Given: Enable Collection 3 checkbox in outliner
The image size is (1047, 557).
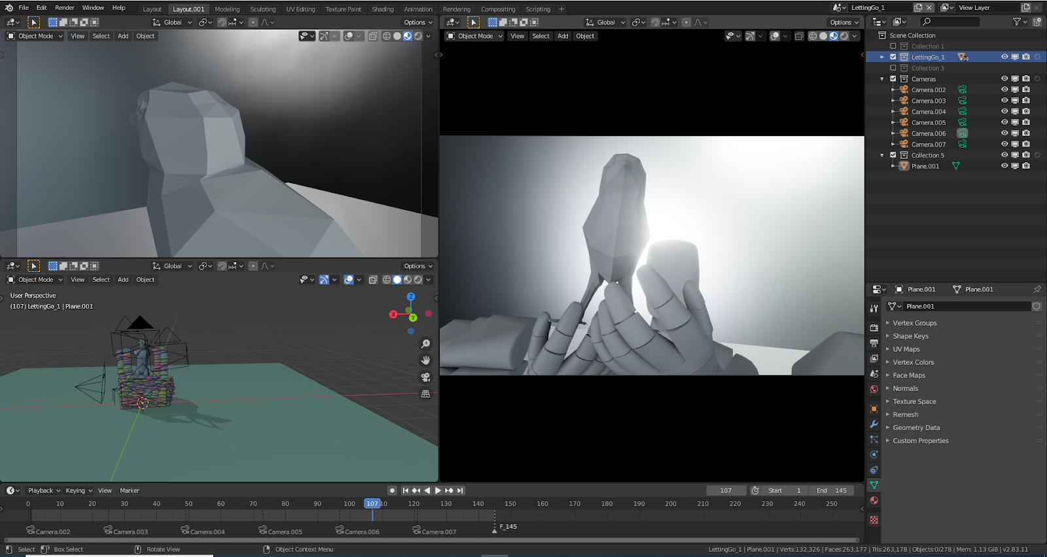Looking at the screenshot, I should (893, 68).
